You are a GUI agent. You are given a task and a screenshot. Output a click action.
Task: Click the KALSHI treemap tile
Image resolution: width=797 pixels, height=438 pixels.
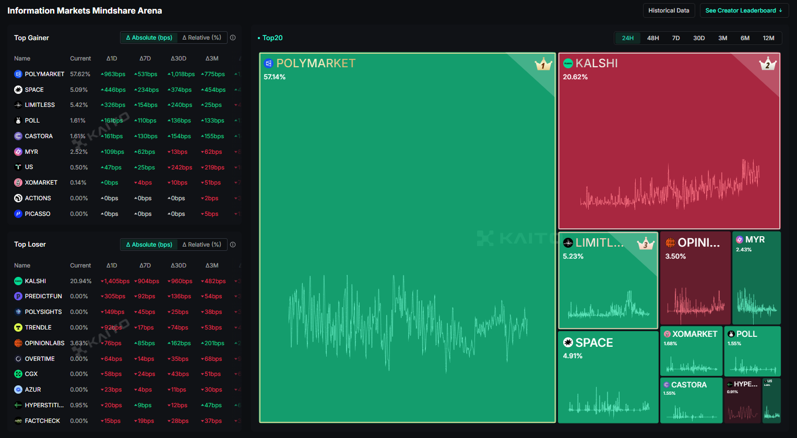(669, 141)
